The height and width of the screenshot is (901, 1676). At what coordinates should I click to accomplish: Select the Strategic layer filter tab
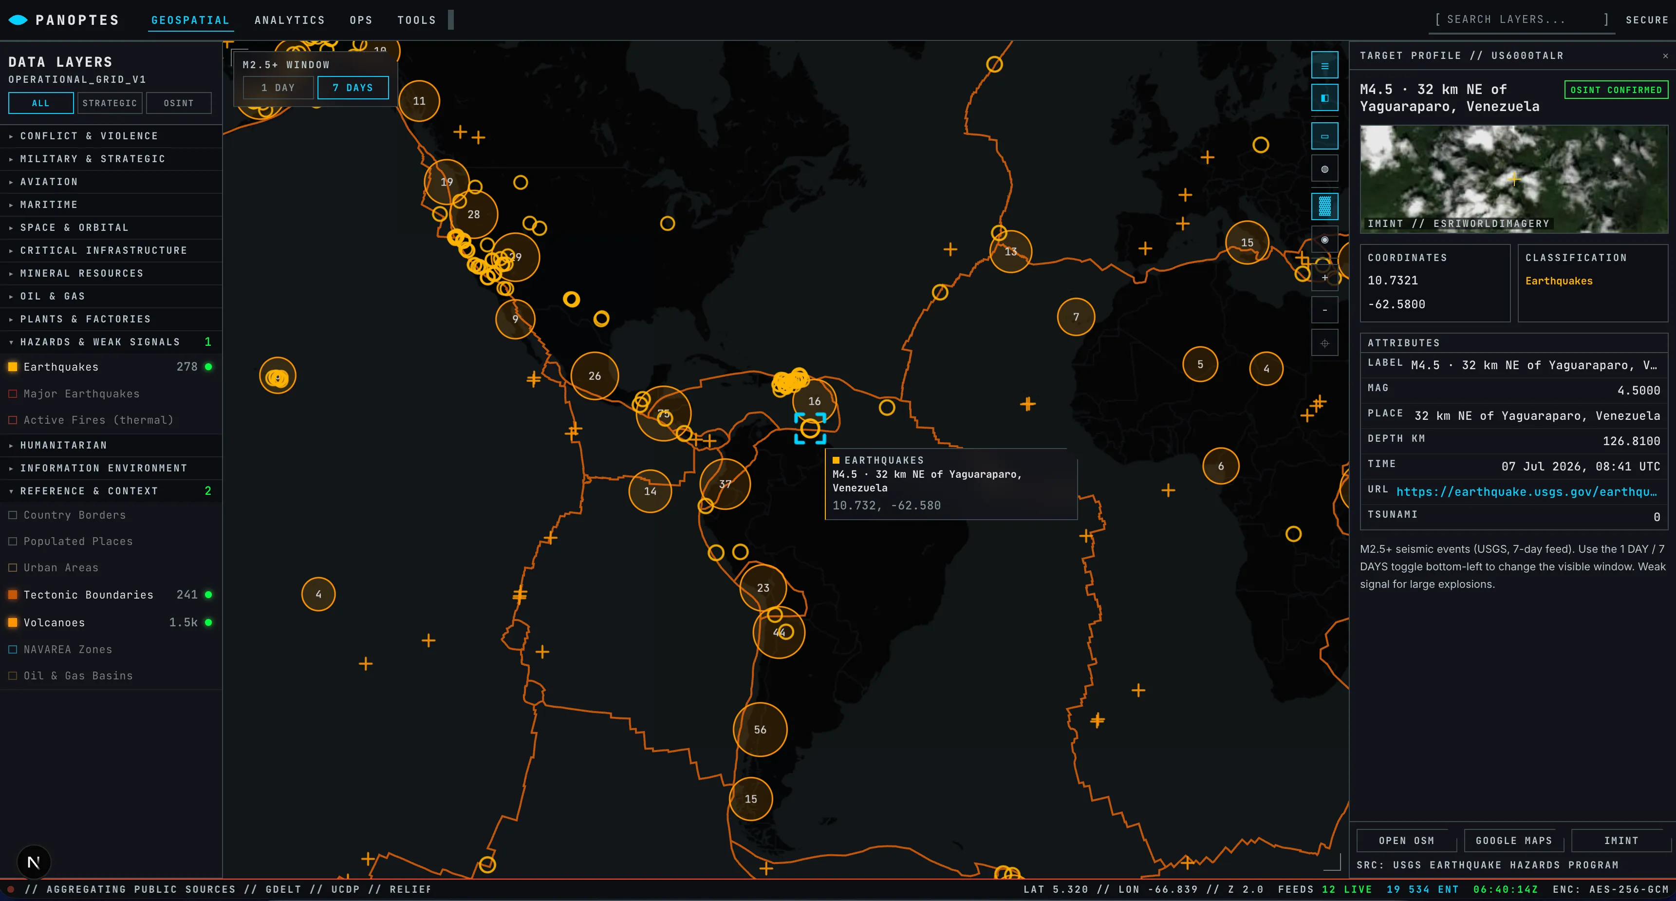(x=110, y=103)
